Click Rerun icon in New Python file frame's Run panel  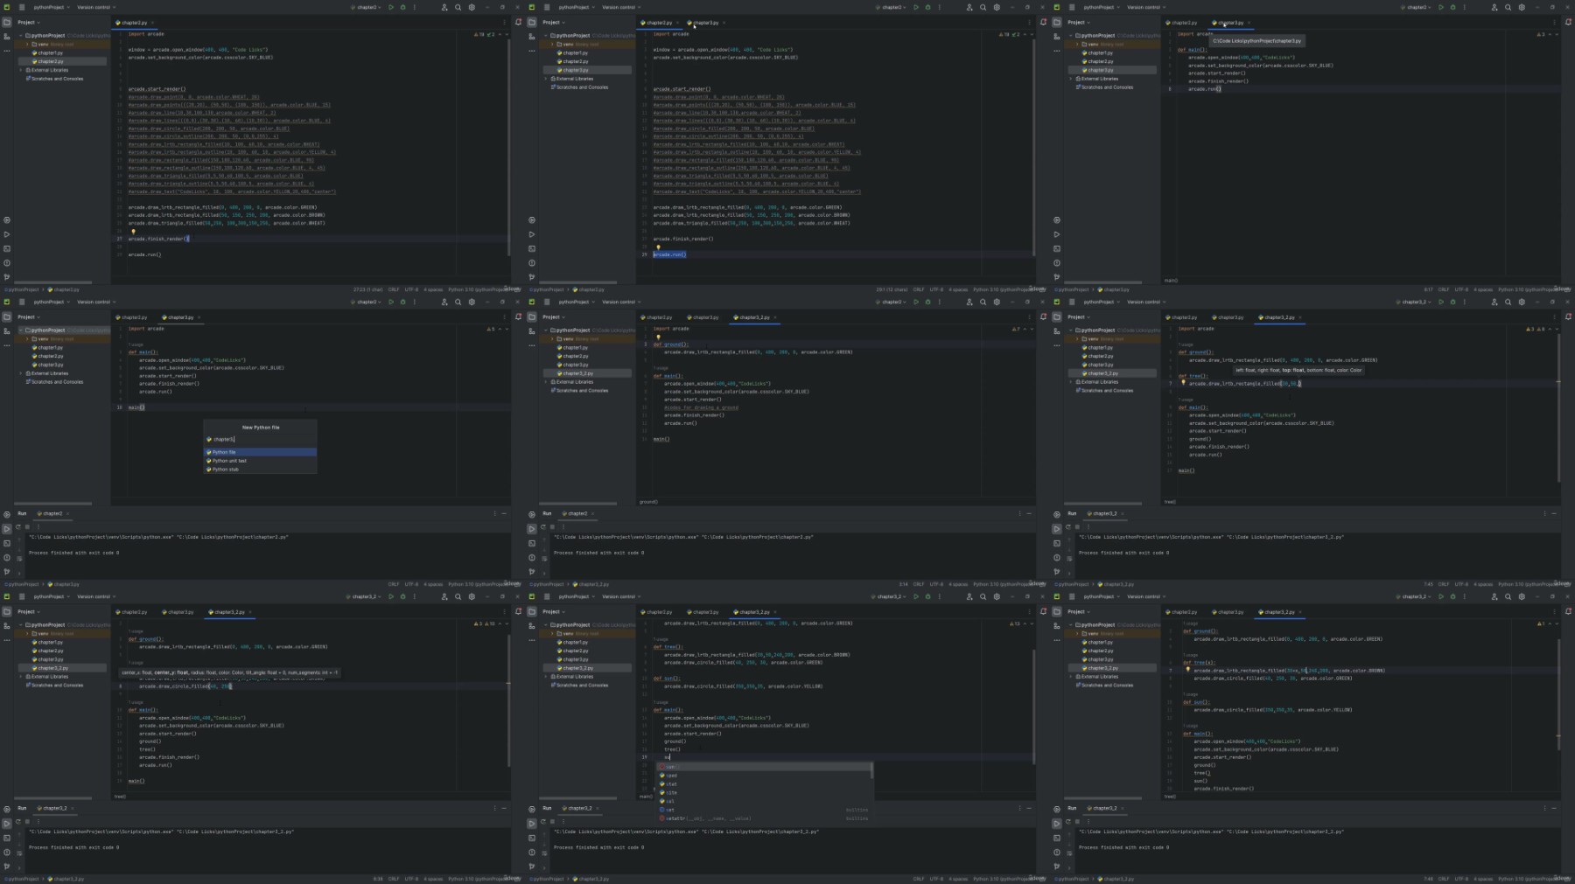point(17,527)
